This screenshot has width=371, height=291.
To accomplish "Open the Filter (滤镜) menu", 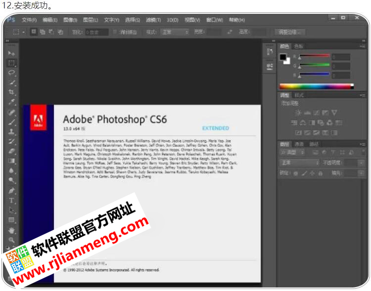I will click(153, 20).
